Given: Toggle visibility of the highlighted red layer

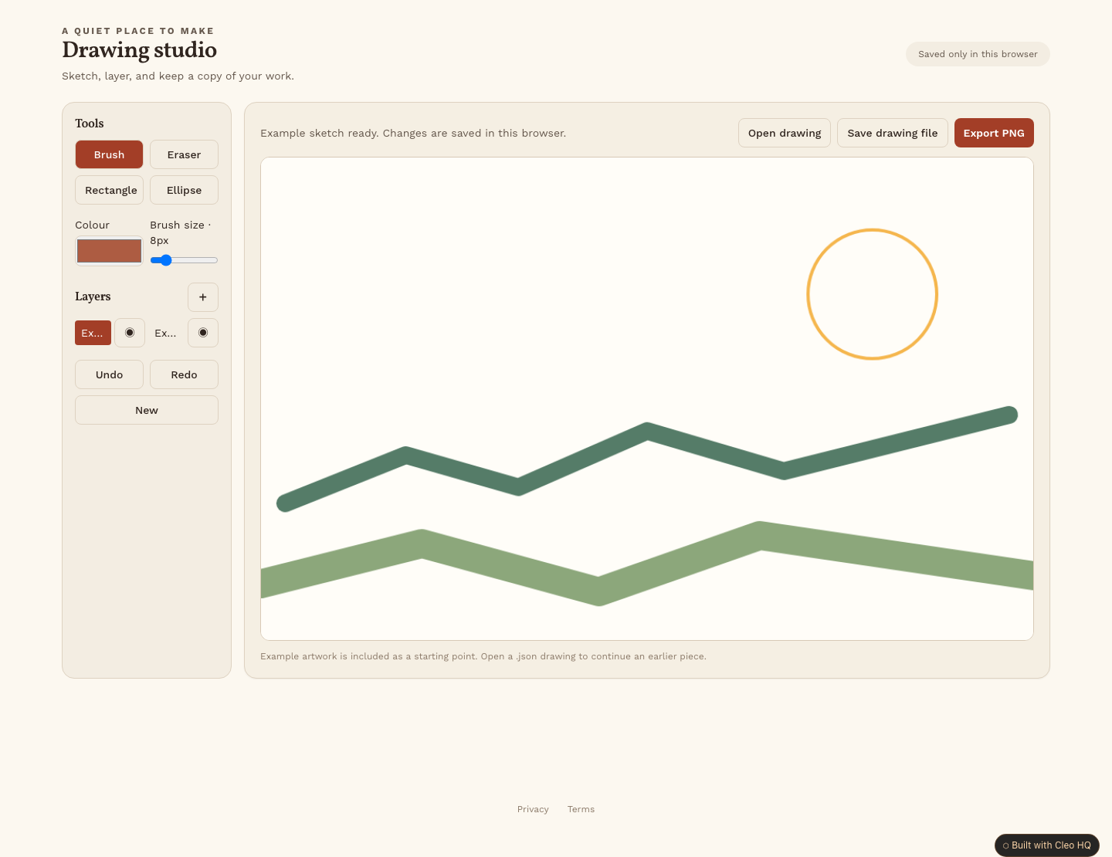Looking at the screenshot, I should 130,333.
